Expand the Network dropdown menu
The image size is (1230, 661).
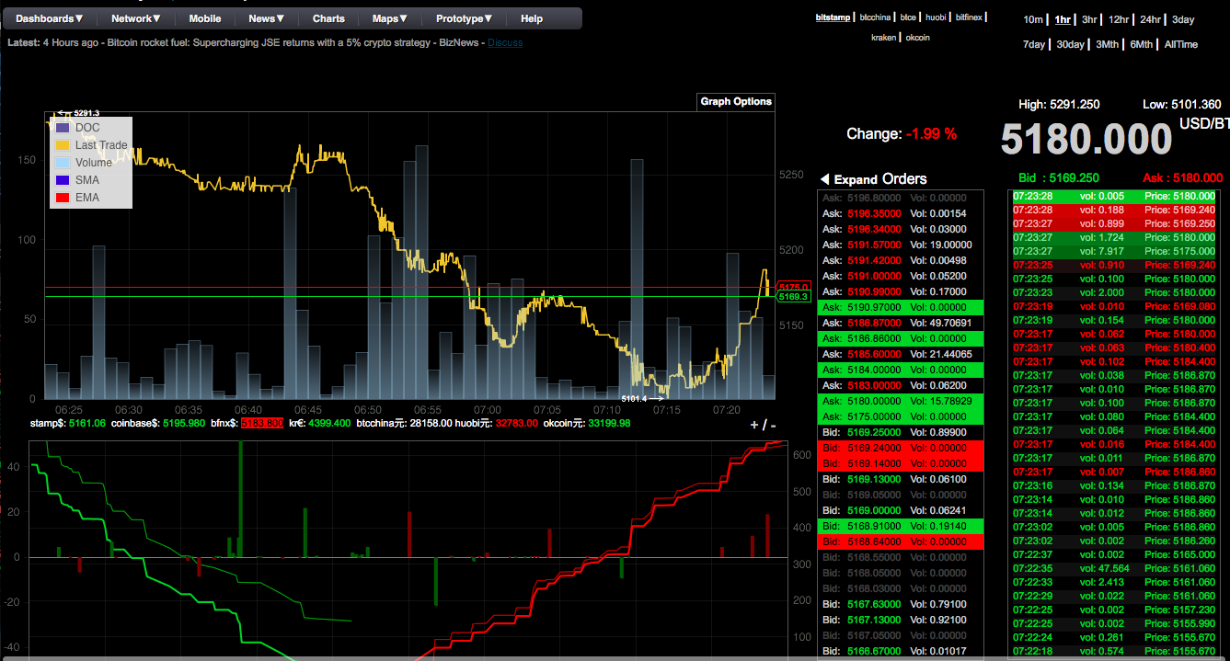(x=136, y=18)
